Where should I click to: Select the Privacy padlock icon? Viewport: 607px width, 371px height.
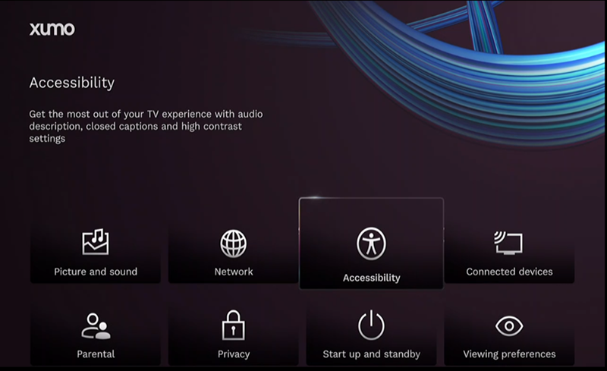234,326
